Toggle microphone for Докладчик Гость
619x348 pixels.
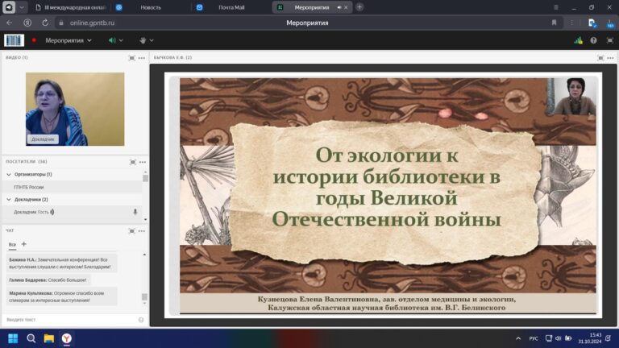click(x=135, y=212)
